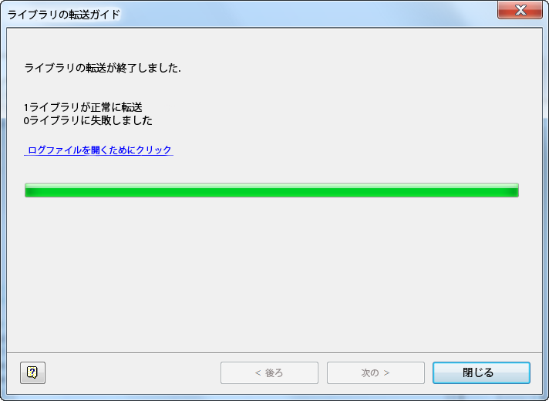
Task: Click the greyed-out 次の navigation button
Action: point(376,372)
